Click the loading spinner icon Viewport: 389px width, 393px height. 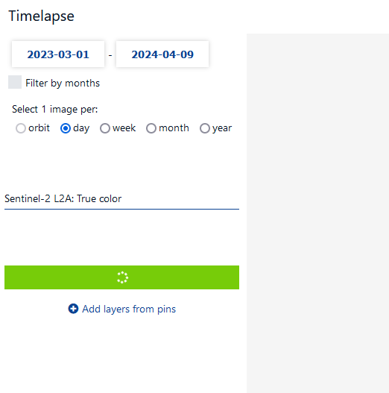pos(122,277)
